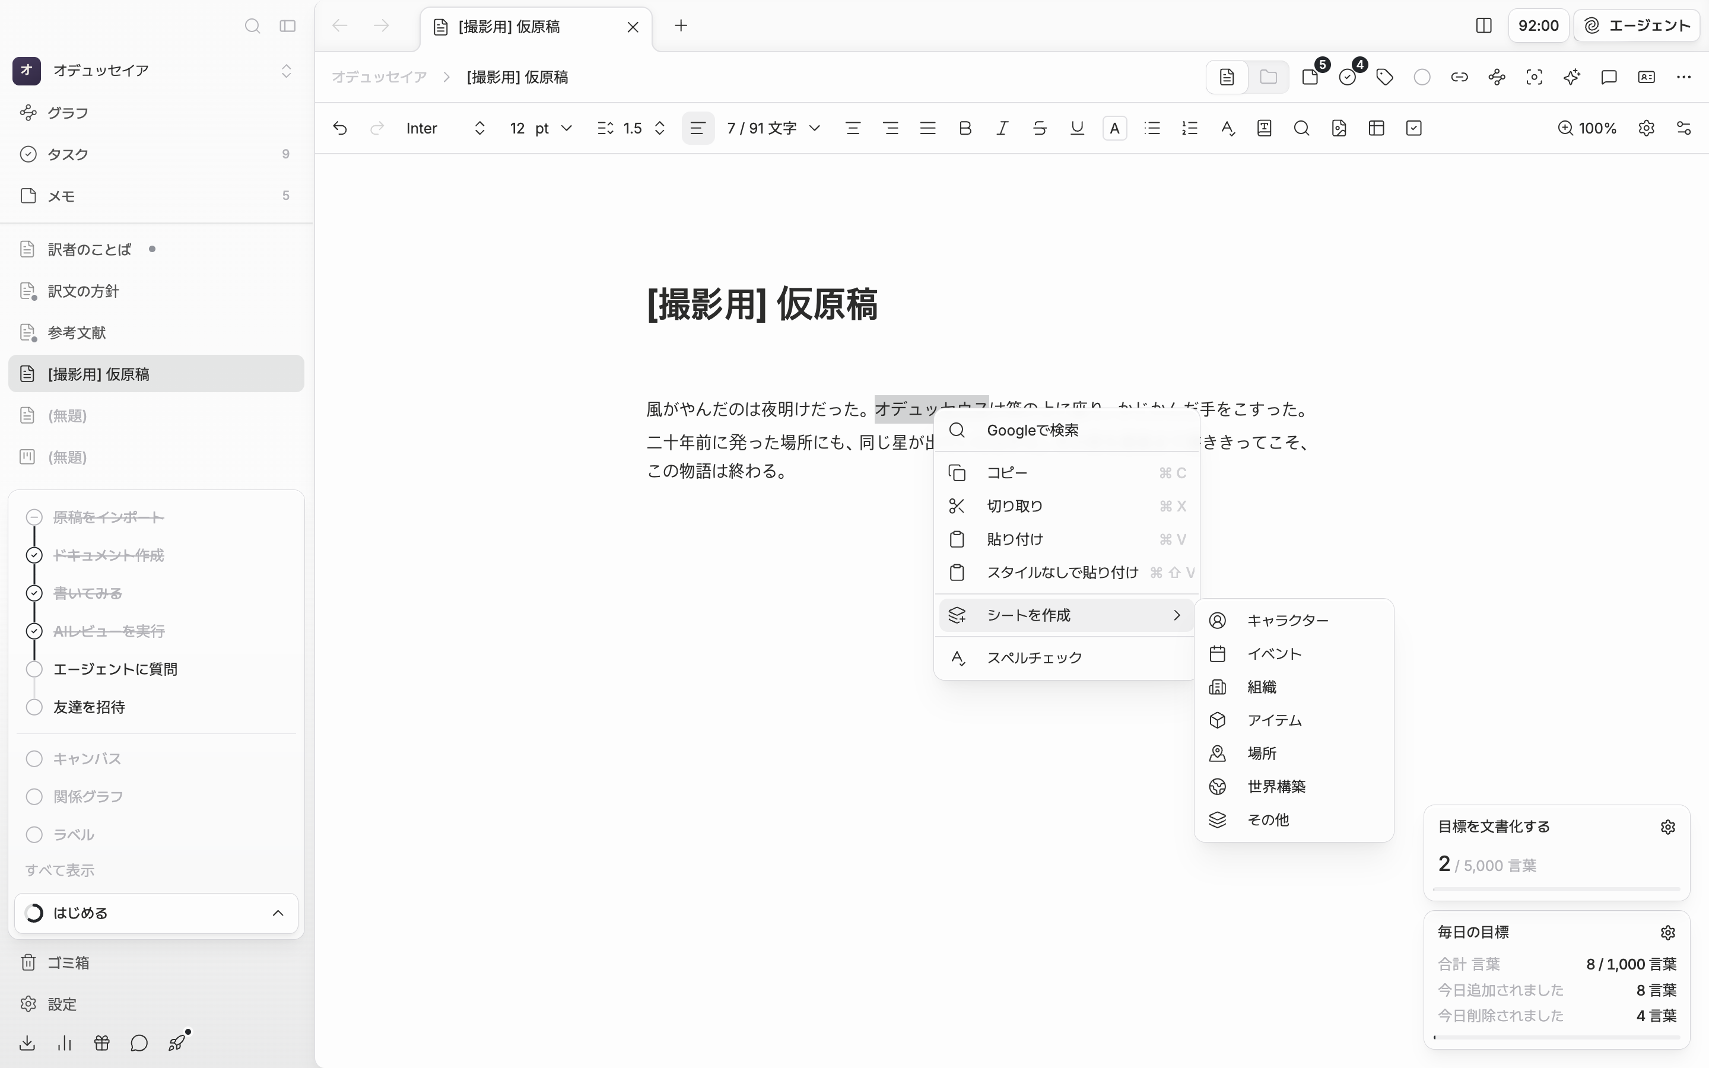
Task: Add a new tab with plus button
Action: 681,26
